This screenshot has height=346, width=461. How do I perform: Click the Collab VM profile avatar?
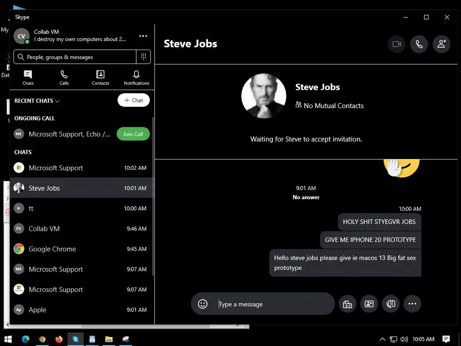coord(22,36)
